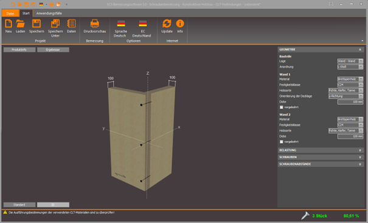
Task: Toggle vorgebohrt checkbox for Wand 2
Action: tap(282, 142)
